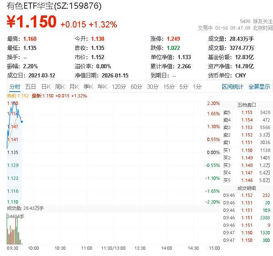Open the 五日 five-day chart tab
Viewport: 273px width, 256px height.
click(x=30, y=87)
